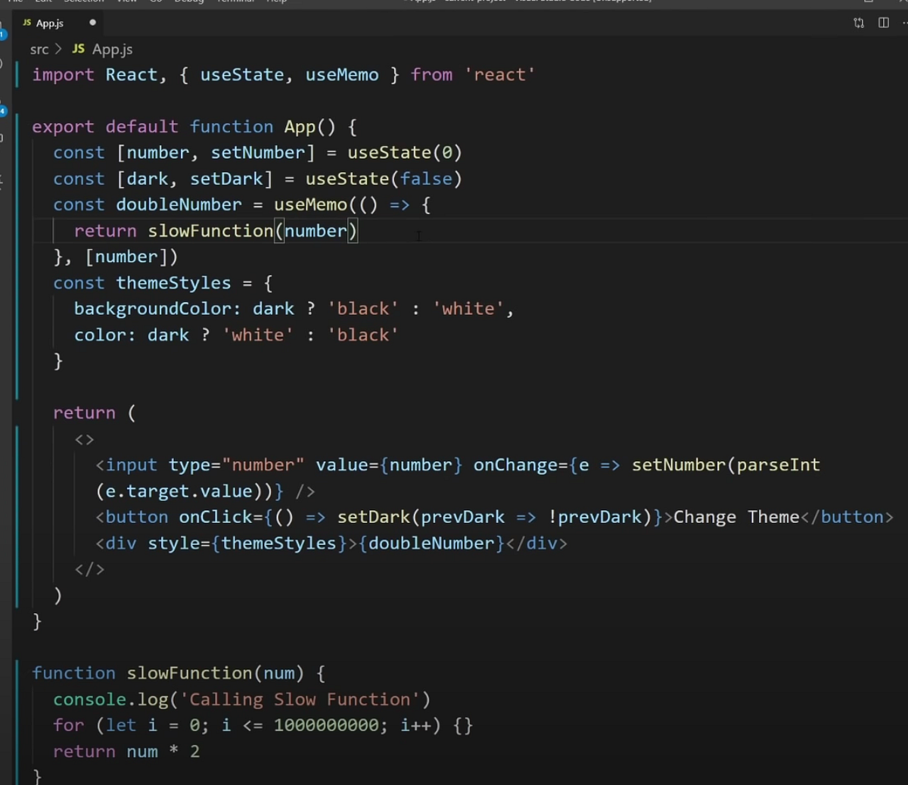The width and height of the screenshot is (908, 785).
Task: Click the JS file icon in breadcrumb
Action: point(78,48)
